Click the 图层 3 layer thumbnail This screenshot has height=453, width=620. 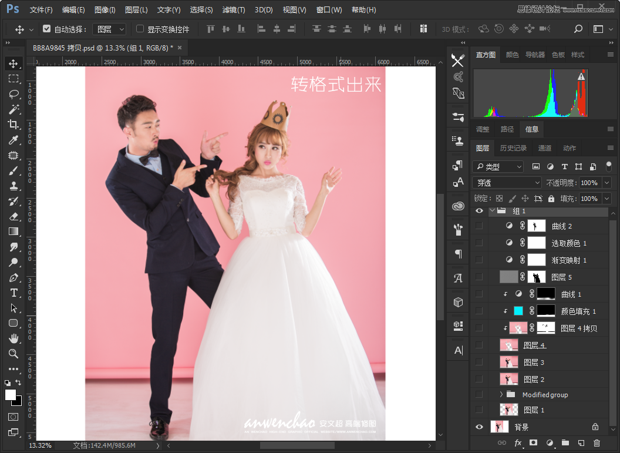[x=508, y=362]
